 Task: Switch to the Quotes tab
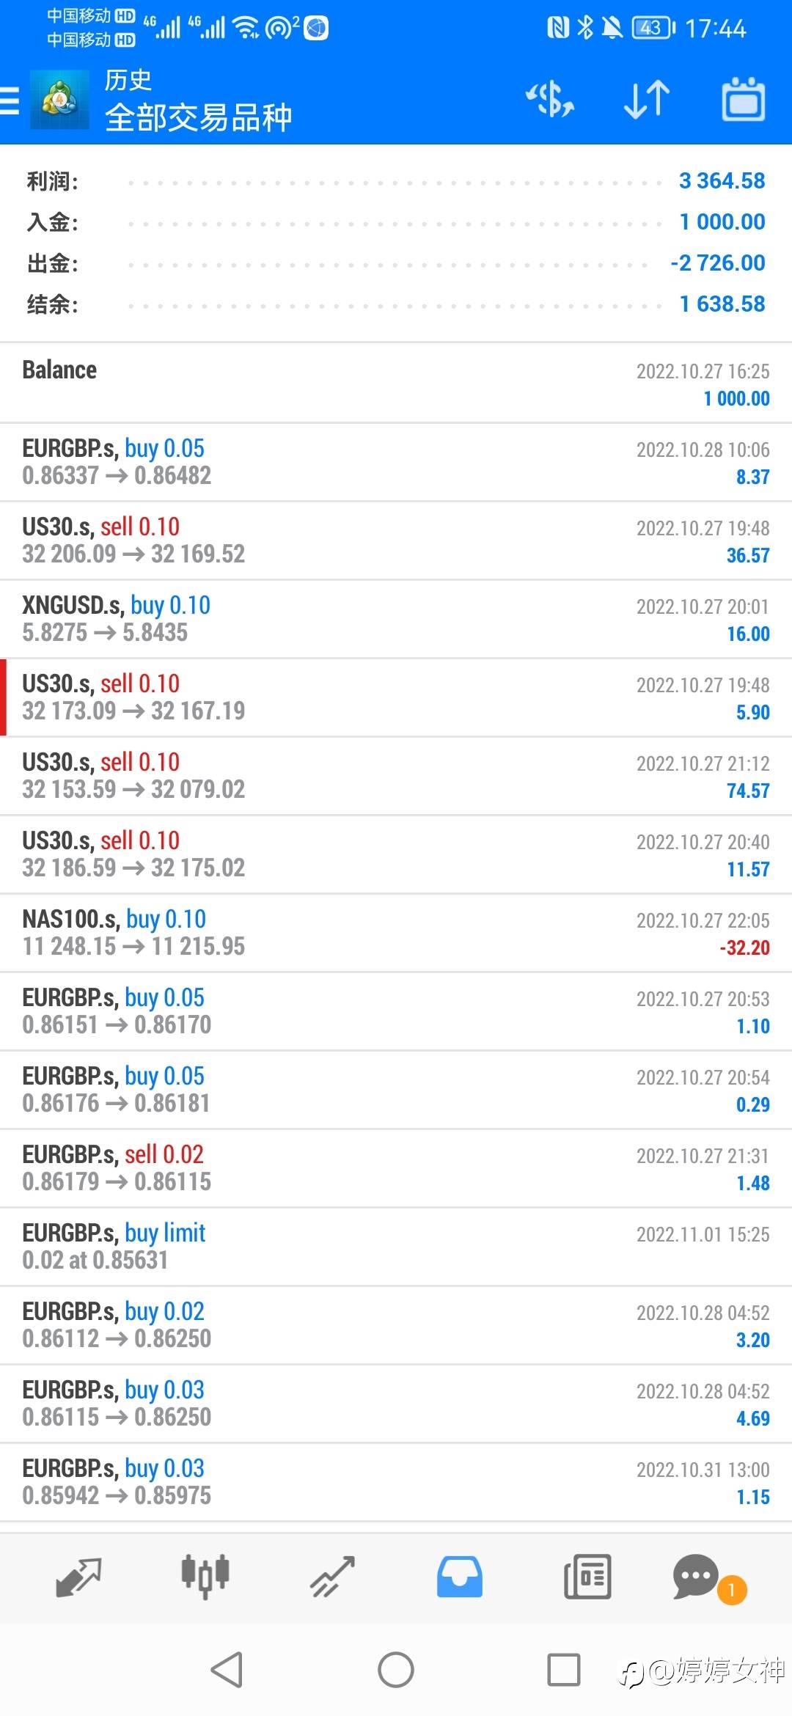click(x=78, y=1577)
